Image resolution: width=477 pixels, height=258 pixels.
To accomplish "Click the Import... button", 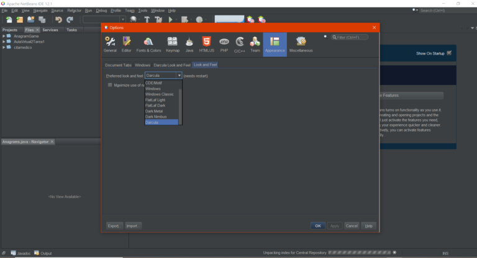I will point(133,226).
